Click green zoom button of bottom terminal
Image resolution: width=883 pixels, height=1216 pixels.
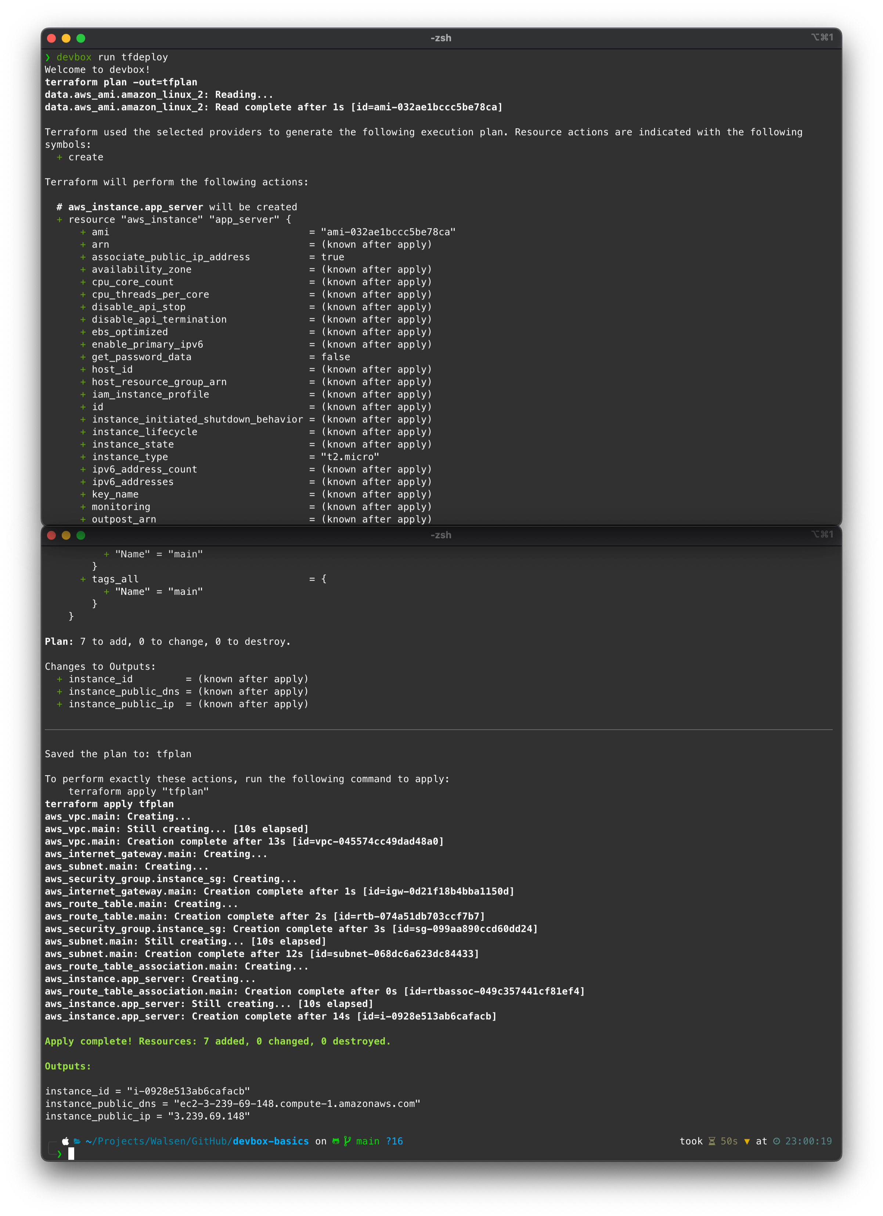point(81,535)
